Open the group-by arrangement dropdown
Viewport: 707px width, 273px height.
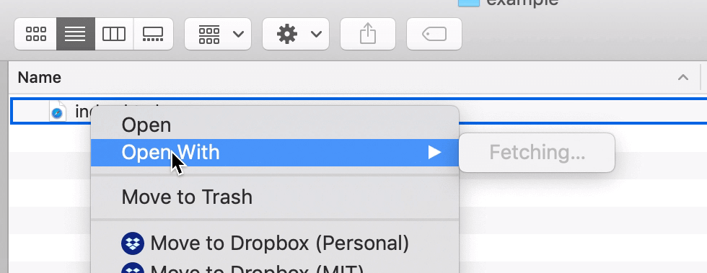(x=218, y=34)
